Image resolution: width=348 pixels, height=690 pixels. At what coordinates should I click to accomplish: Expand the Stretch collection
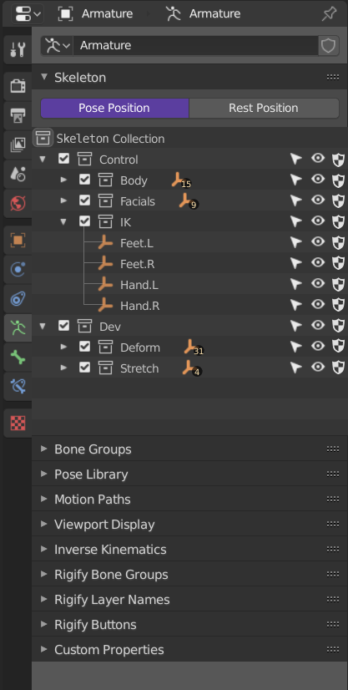(x=63, y=368)
